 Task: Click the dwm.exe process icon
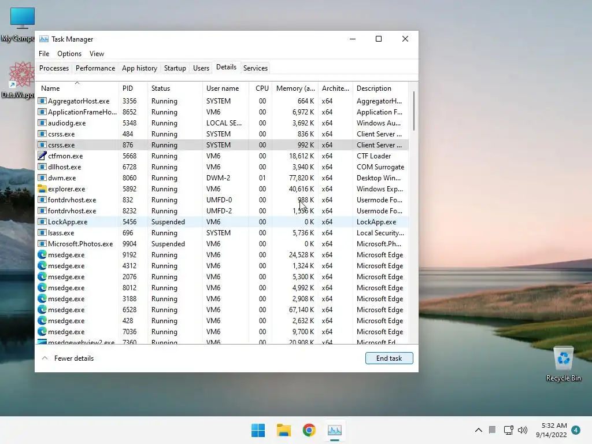(42, 177)
